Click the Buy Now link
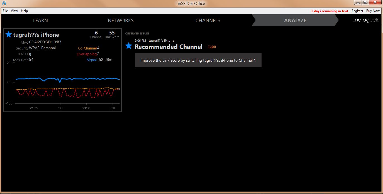383x194 pixels. pyautogui.click(x=373, y=11)
